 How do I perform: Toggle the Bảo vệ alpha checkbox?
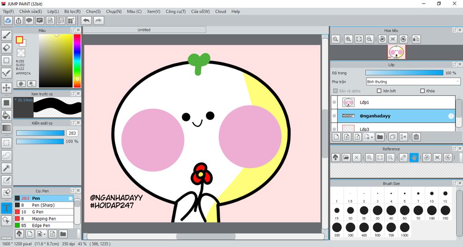click(x=335, y=91)
